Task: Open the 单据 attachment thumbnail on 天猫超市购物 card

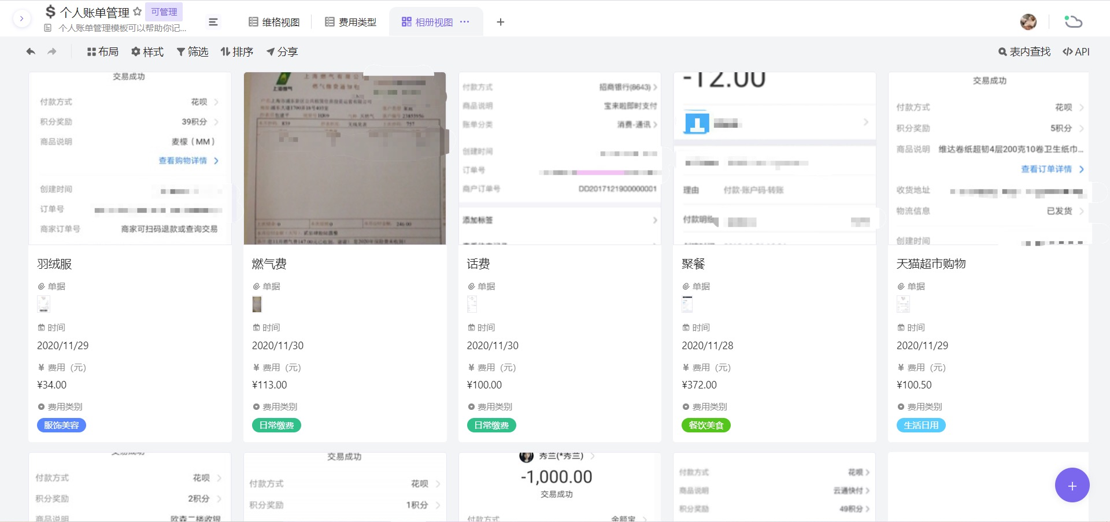Action: click(904, 304)
